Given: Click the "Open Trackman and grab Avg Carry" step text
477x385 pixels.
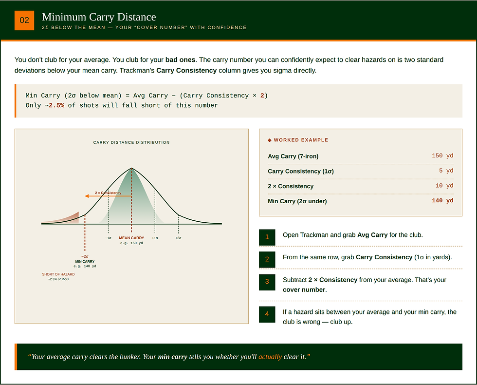Looking at the screenshot, I should 353,235.
